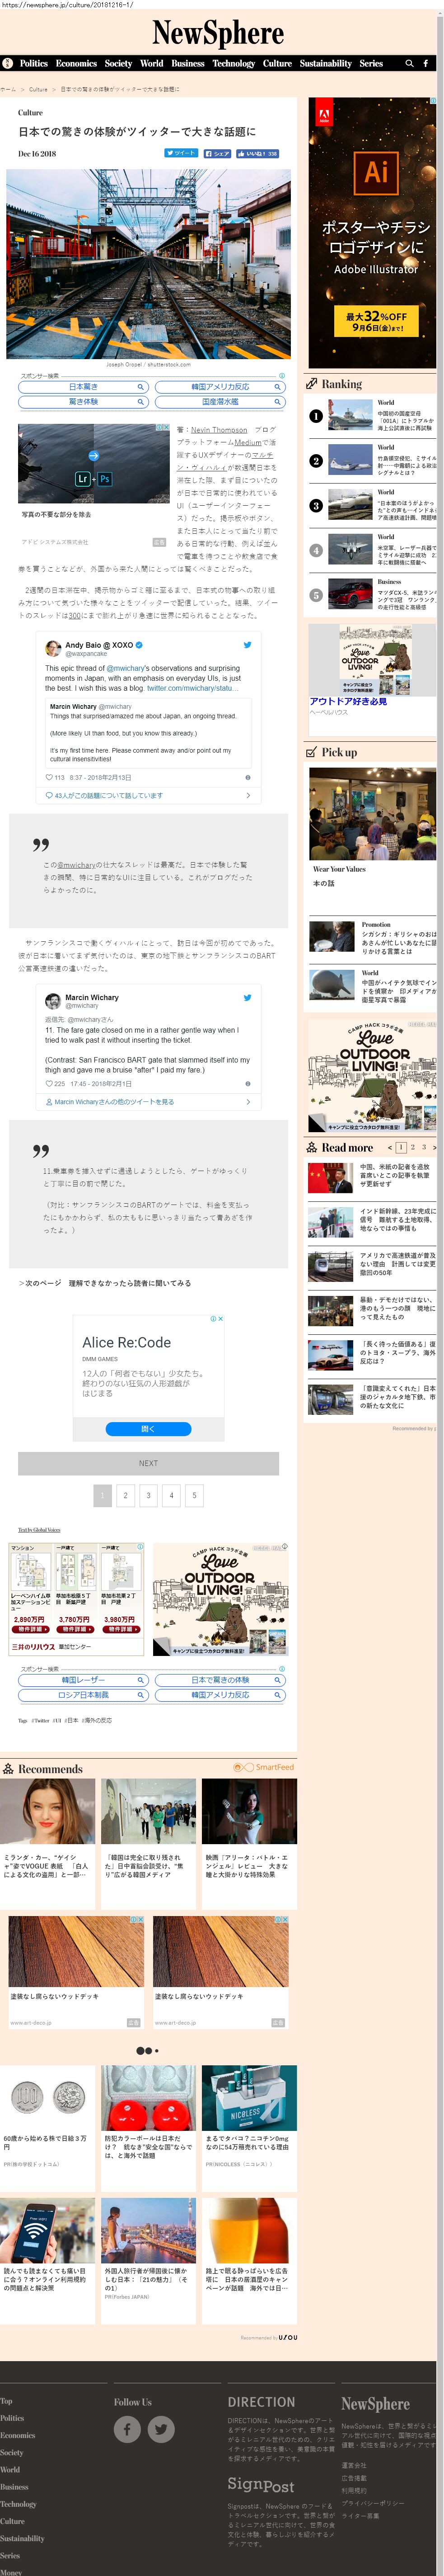This screenshot has width=444, height=2576.
Task: Go to next Read more page arrow
Action: 434,1147
